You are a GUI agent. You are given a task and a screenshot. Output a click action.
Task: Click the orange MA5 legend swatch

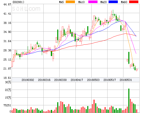(70, 2)
